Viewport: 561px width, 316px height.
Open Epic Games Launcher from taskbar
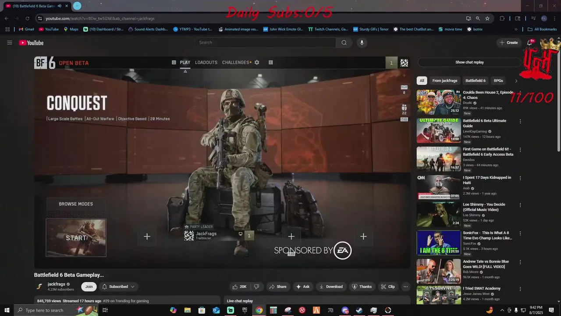tap(245, 310)
